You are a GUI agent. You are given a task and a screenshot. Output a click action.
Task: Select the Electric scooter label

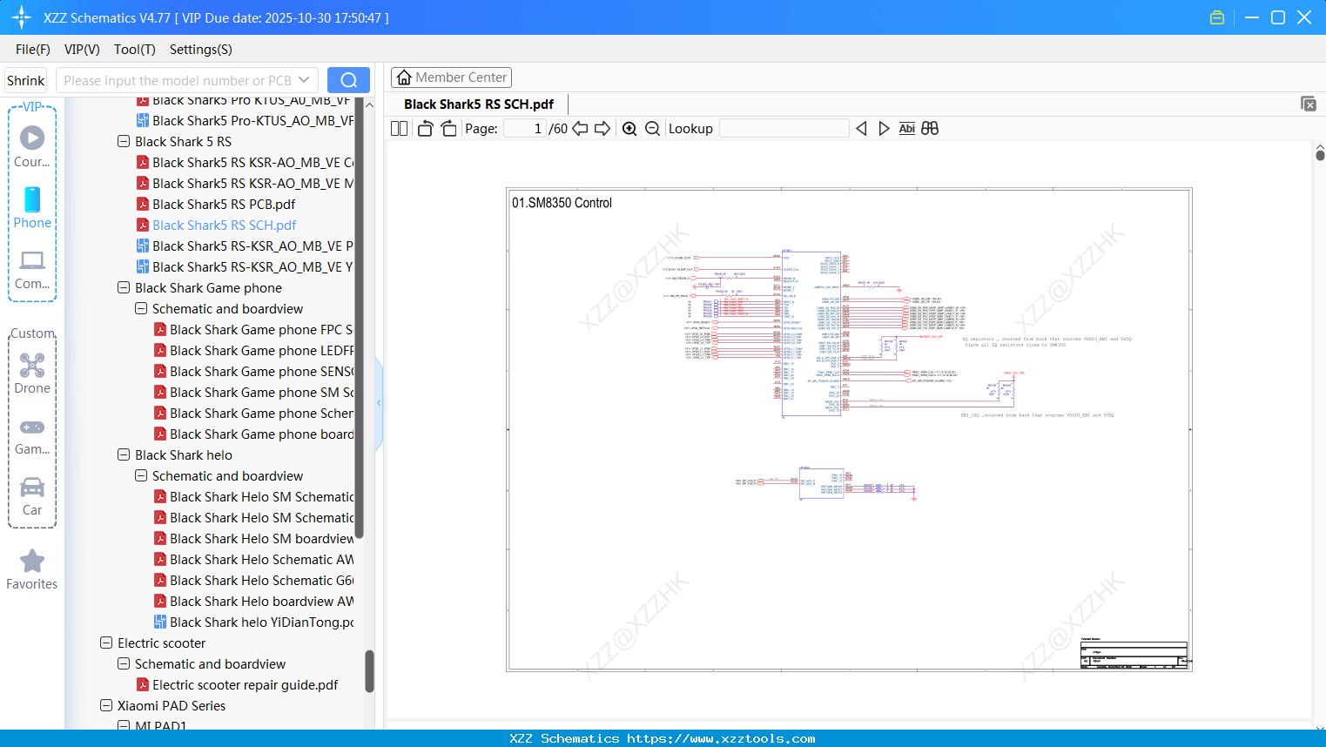click(x=161, y=643)
